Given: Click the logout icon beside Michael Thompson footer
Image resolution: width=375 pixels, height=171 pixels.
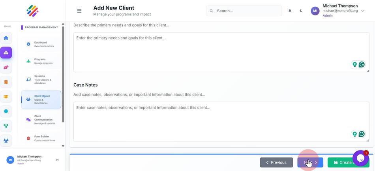Looking at the screenshot, I should (x=57, y=160).
